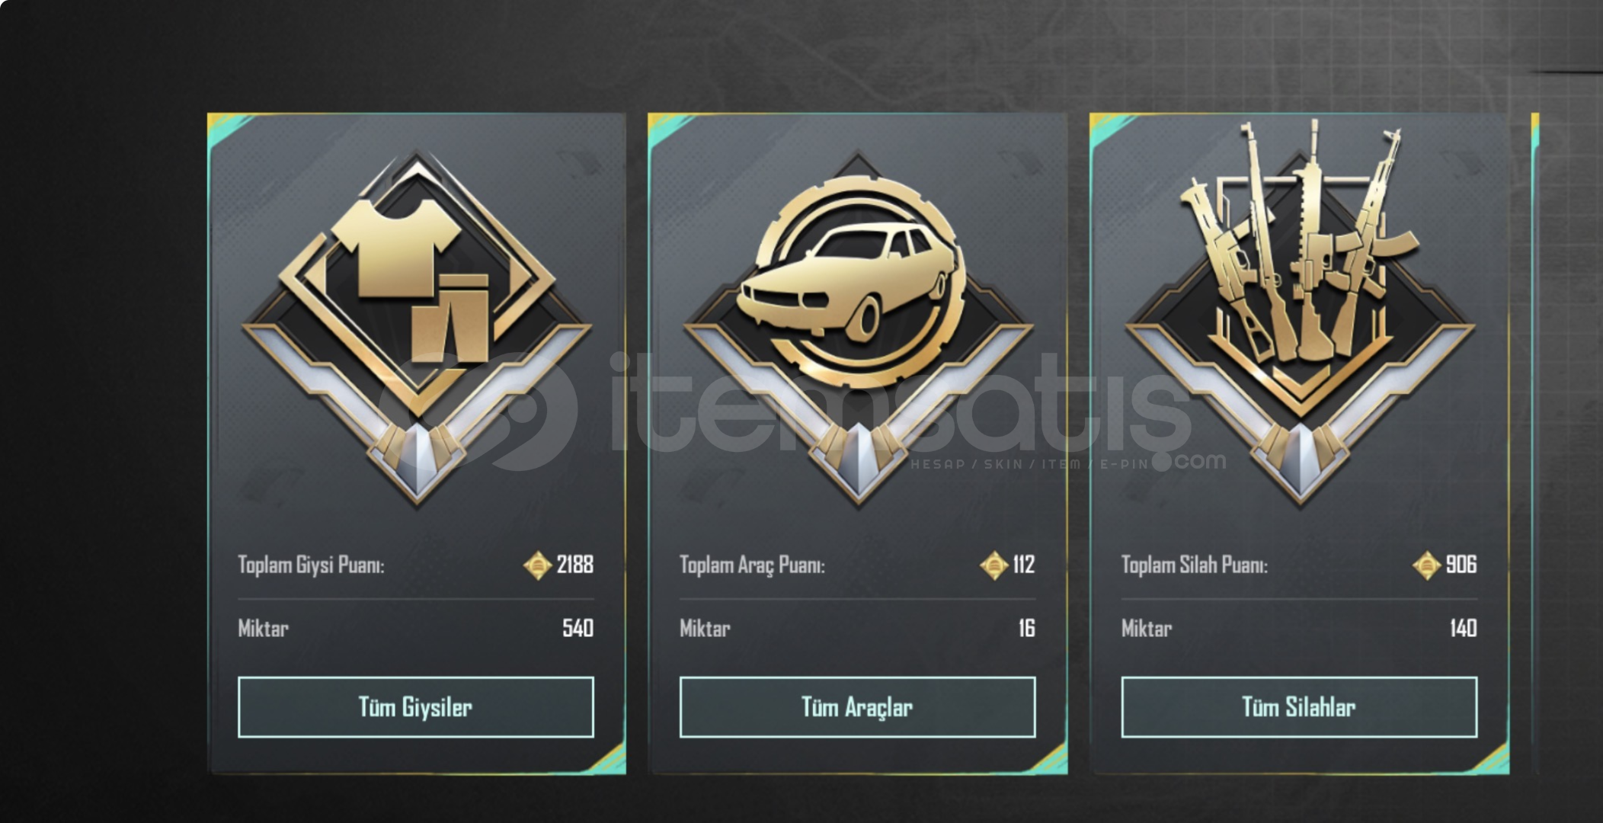
Task: Click the golden car vehicle emblem
Action: tap(858, 328)
